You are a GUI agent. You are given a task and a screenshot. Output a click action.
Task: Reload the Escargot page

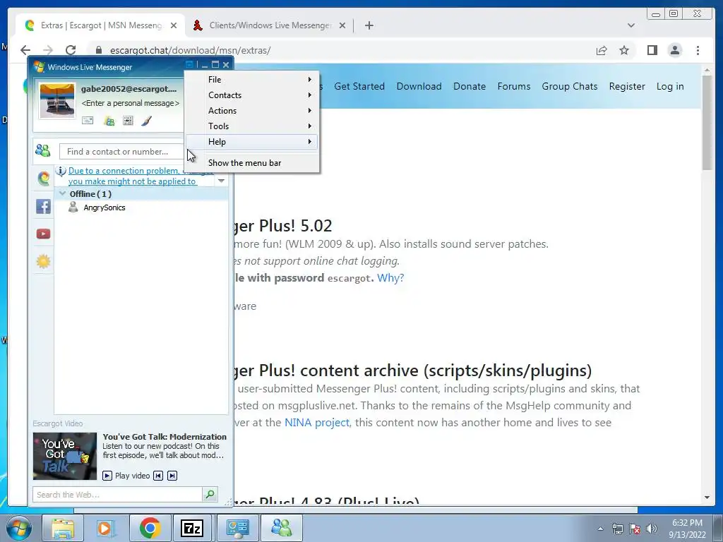click(x=71, y=50)
